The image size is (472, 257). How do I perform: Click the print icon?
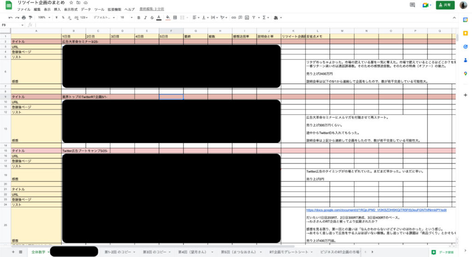pos(24,18)
